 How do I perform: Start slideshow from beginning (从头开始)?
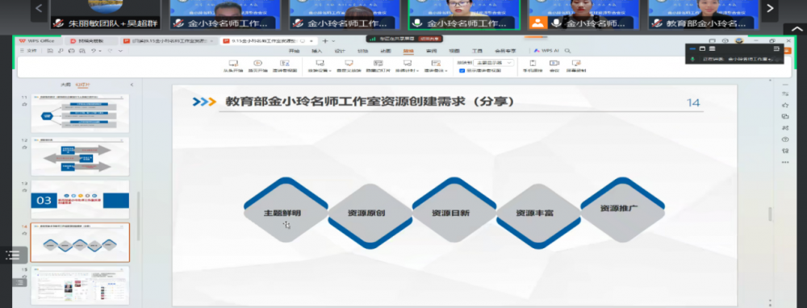point(232,66)
